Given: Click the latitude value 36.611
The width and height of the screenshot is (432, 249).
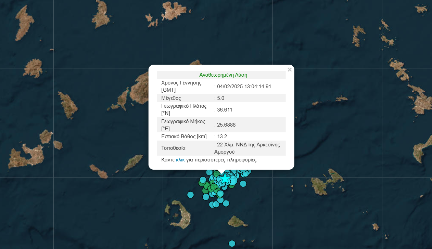Looking at the screenshot, I should 225,110.
